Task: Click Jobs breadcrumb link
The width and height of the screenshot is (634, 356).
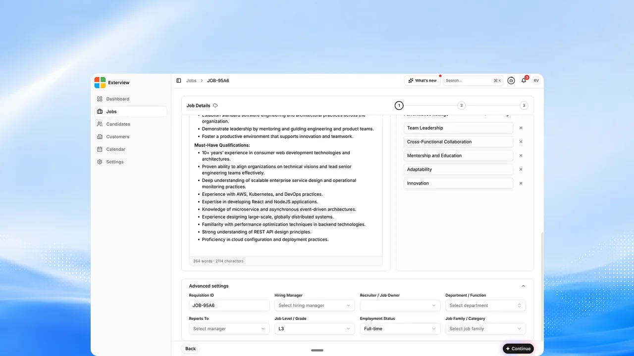Action: click(x=191, y=81)
